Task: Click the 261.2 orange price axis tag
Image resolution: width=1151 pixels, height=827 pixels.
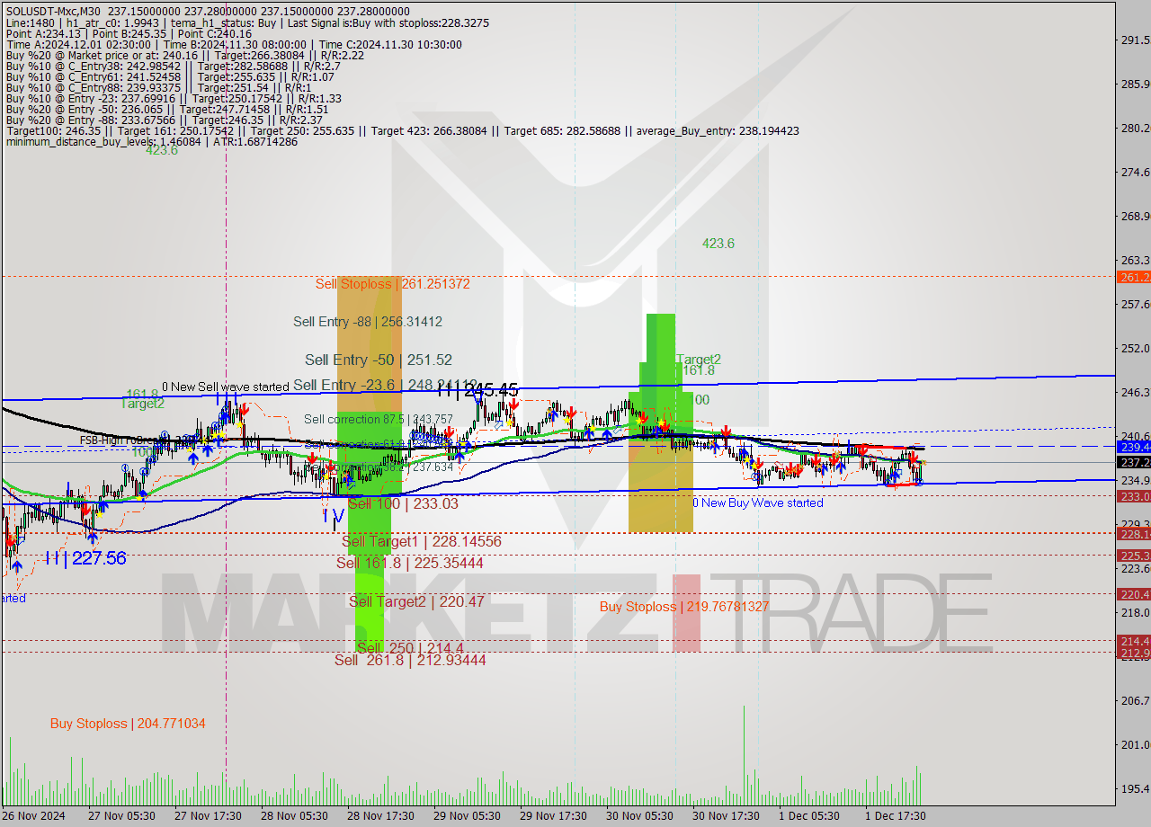Action: 1133,277
